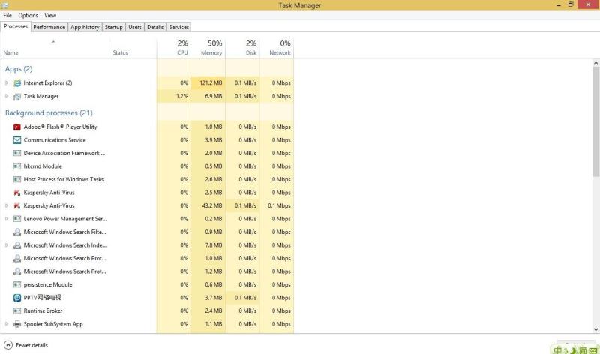This screenshot has height=354, width=600.
Task: Click the Device Association Framework icon
Action: 17,153
